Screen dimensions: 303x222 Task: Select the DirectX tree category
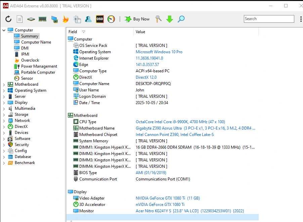(18, 127)
